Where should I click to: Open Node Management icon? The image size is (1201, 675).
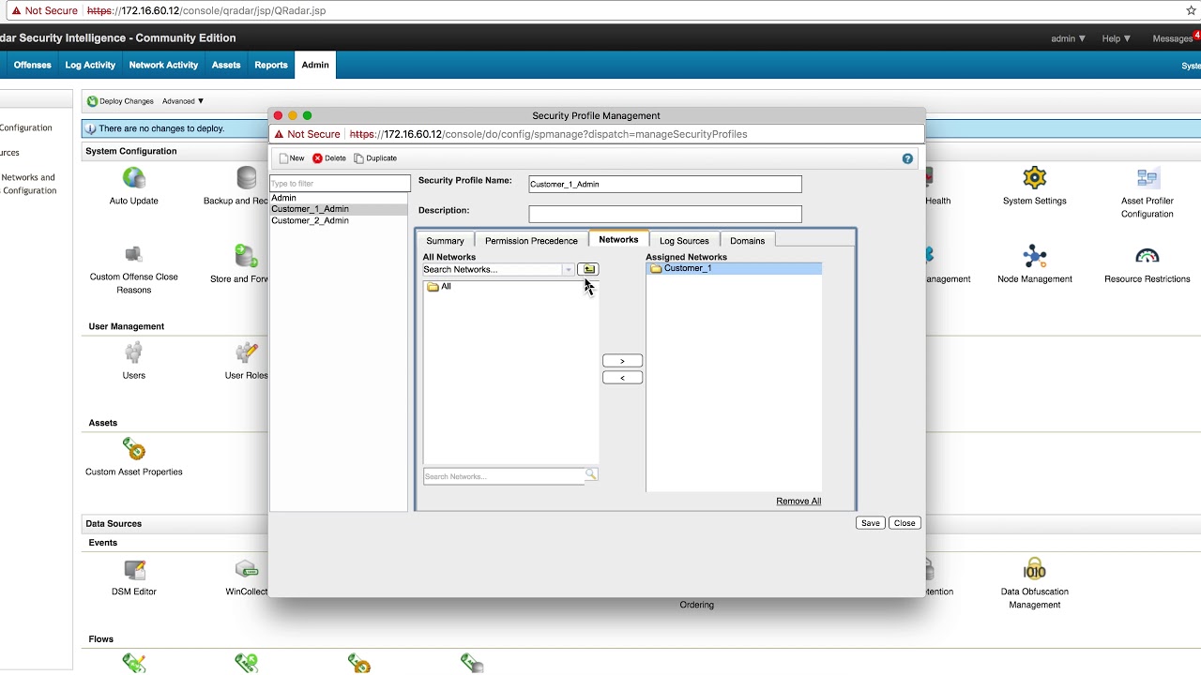point(1034,256)
